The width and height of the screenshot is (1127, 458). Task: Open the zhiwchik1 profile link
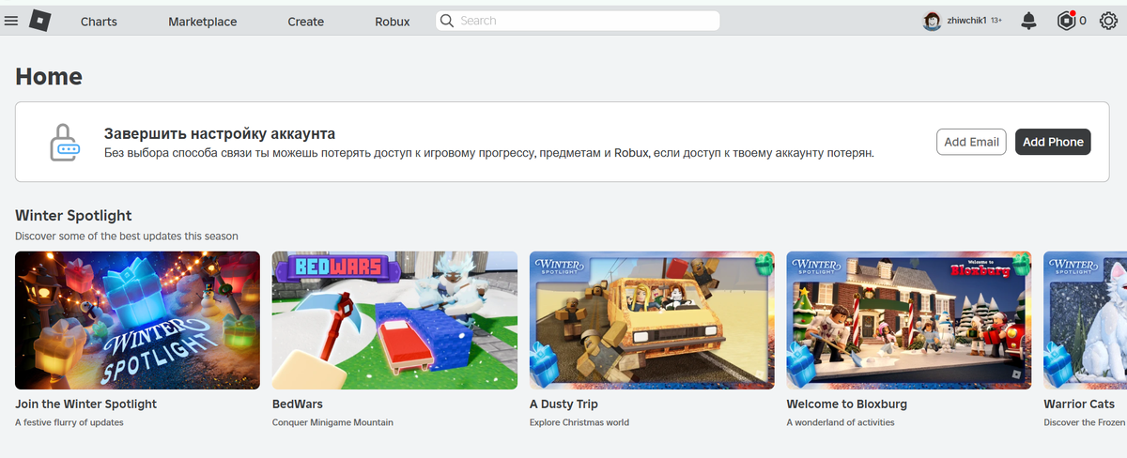click(x=966, y=21)
